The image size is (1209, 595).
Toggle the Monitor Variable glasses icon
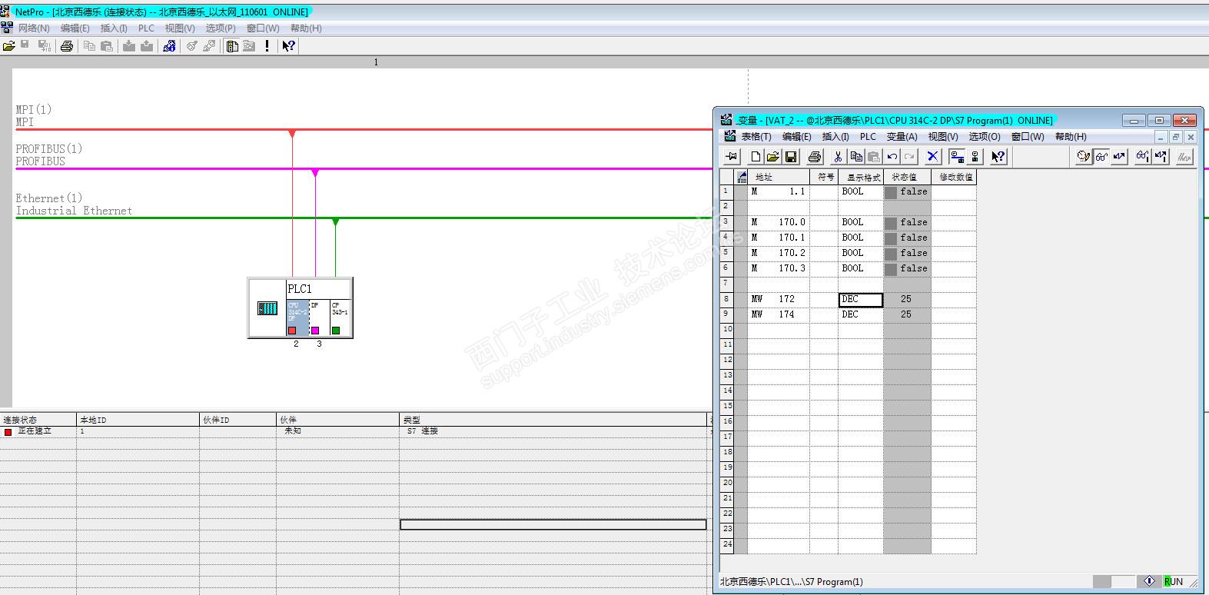[1101, 157]
